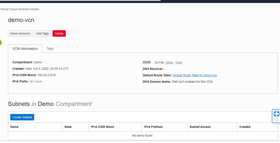Viewport: 280px width, 143px height.
Task: Sort subnets by State column
Action: coord(68,127)
